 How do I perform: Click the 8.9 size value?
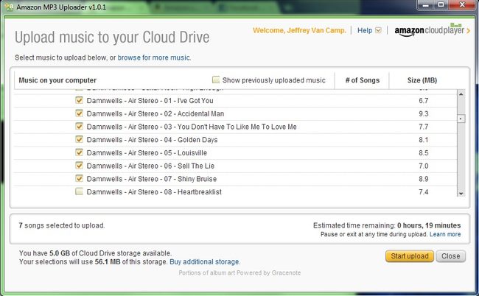pyautogui.click(x=424, y=179)
